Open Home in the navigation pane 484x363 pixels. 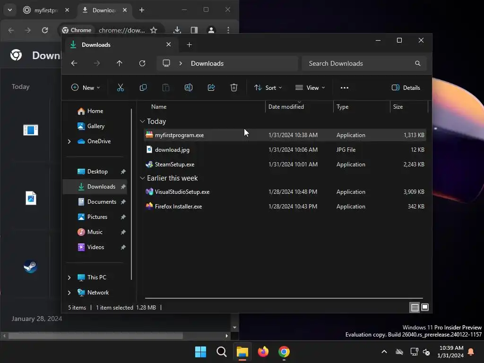tap(95, 111)
